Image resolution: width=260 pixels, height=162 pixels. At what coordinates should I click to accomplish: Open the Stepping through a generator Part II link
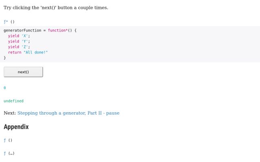68,113
